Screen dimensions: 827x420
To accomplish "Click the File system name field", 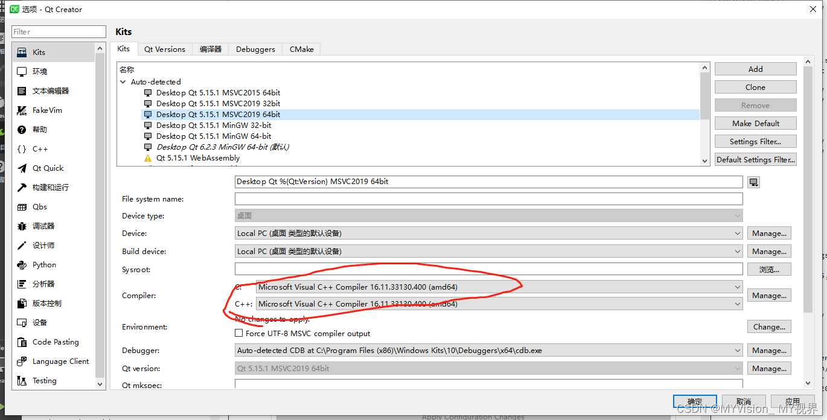I will click(488, 199).
